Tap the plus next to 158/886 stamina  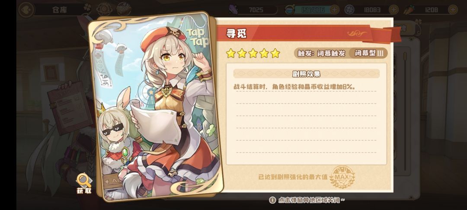point(335,10)
